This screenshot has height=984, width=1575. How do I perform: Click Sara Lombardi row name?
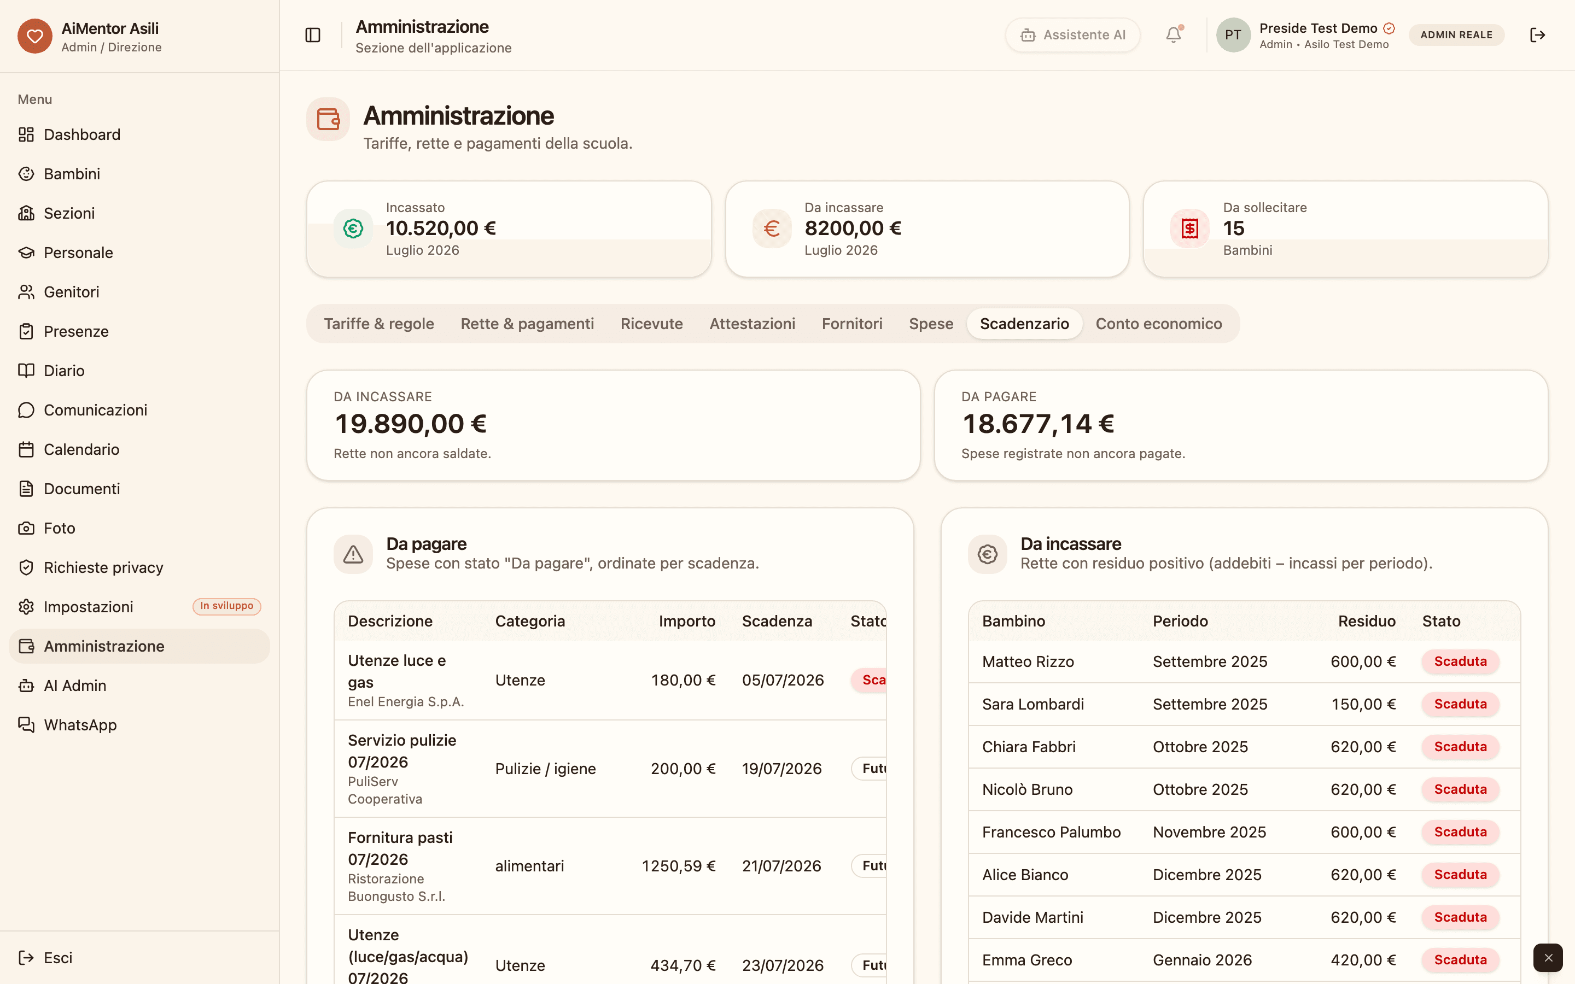click(x=1033, y=704)
